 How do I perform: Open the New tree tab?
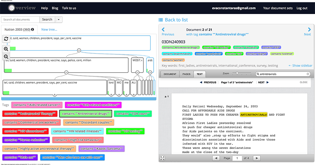pyautogui.click(x=49, y=30)
